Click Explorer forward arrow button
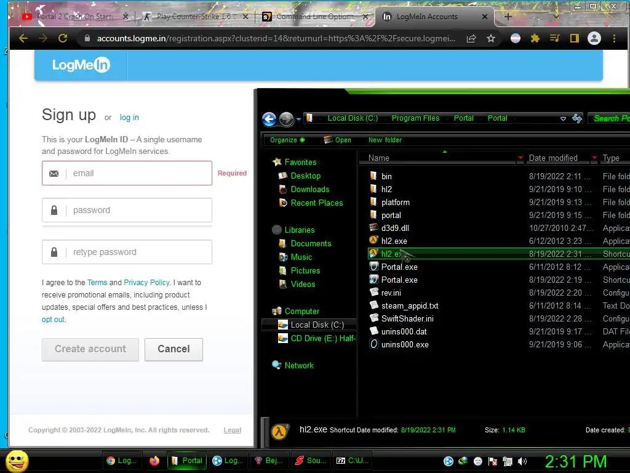Viewport: 630px width, 473px height. [287, 119]
